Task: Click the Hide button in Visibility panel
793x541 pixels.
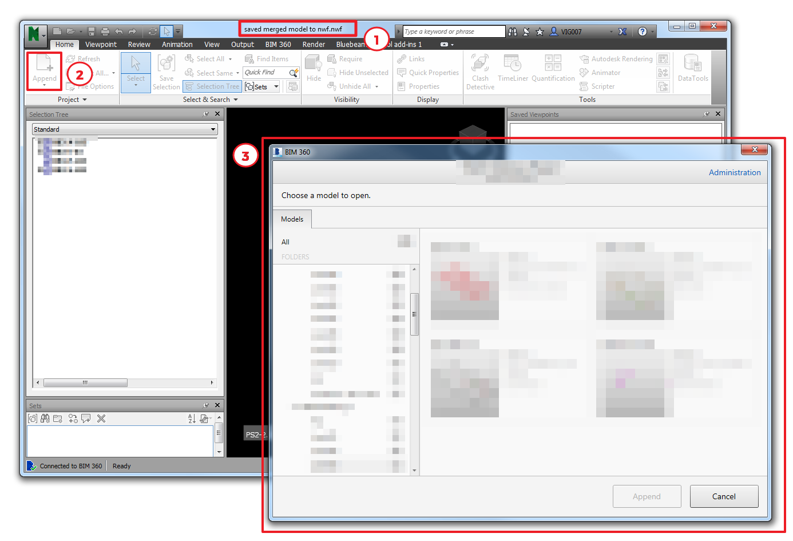Action: click(314, 69)
